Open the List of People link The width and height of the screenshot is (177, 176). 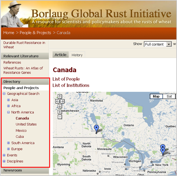[x=66, y=79]
